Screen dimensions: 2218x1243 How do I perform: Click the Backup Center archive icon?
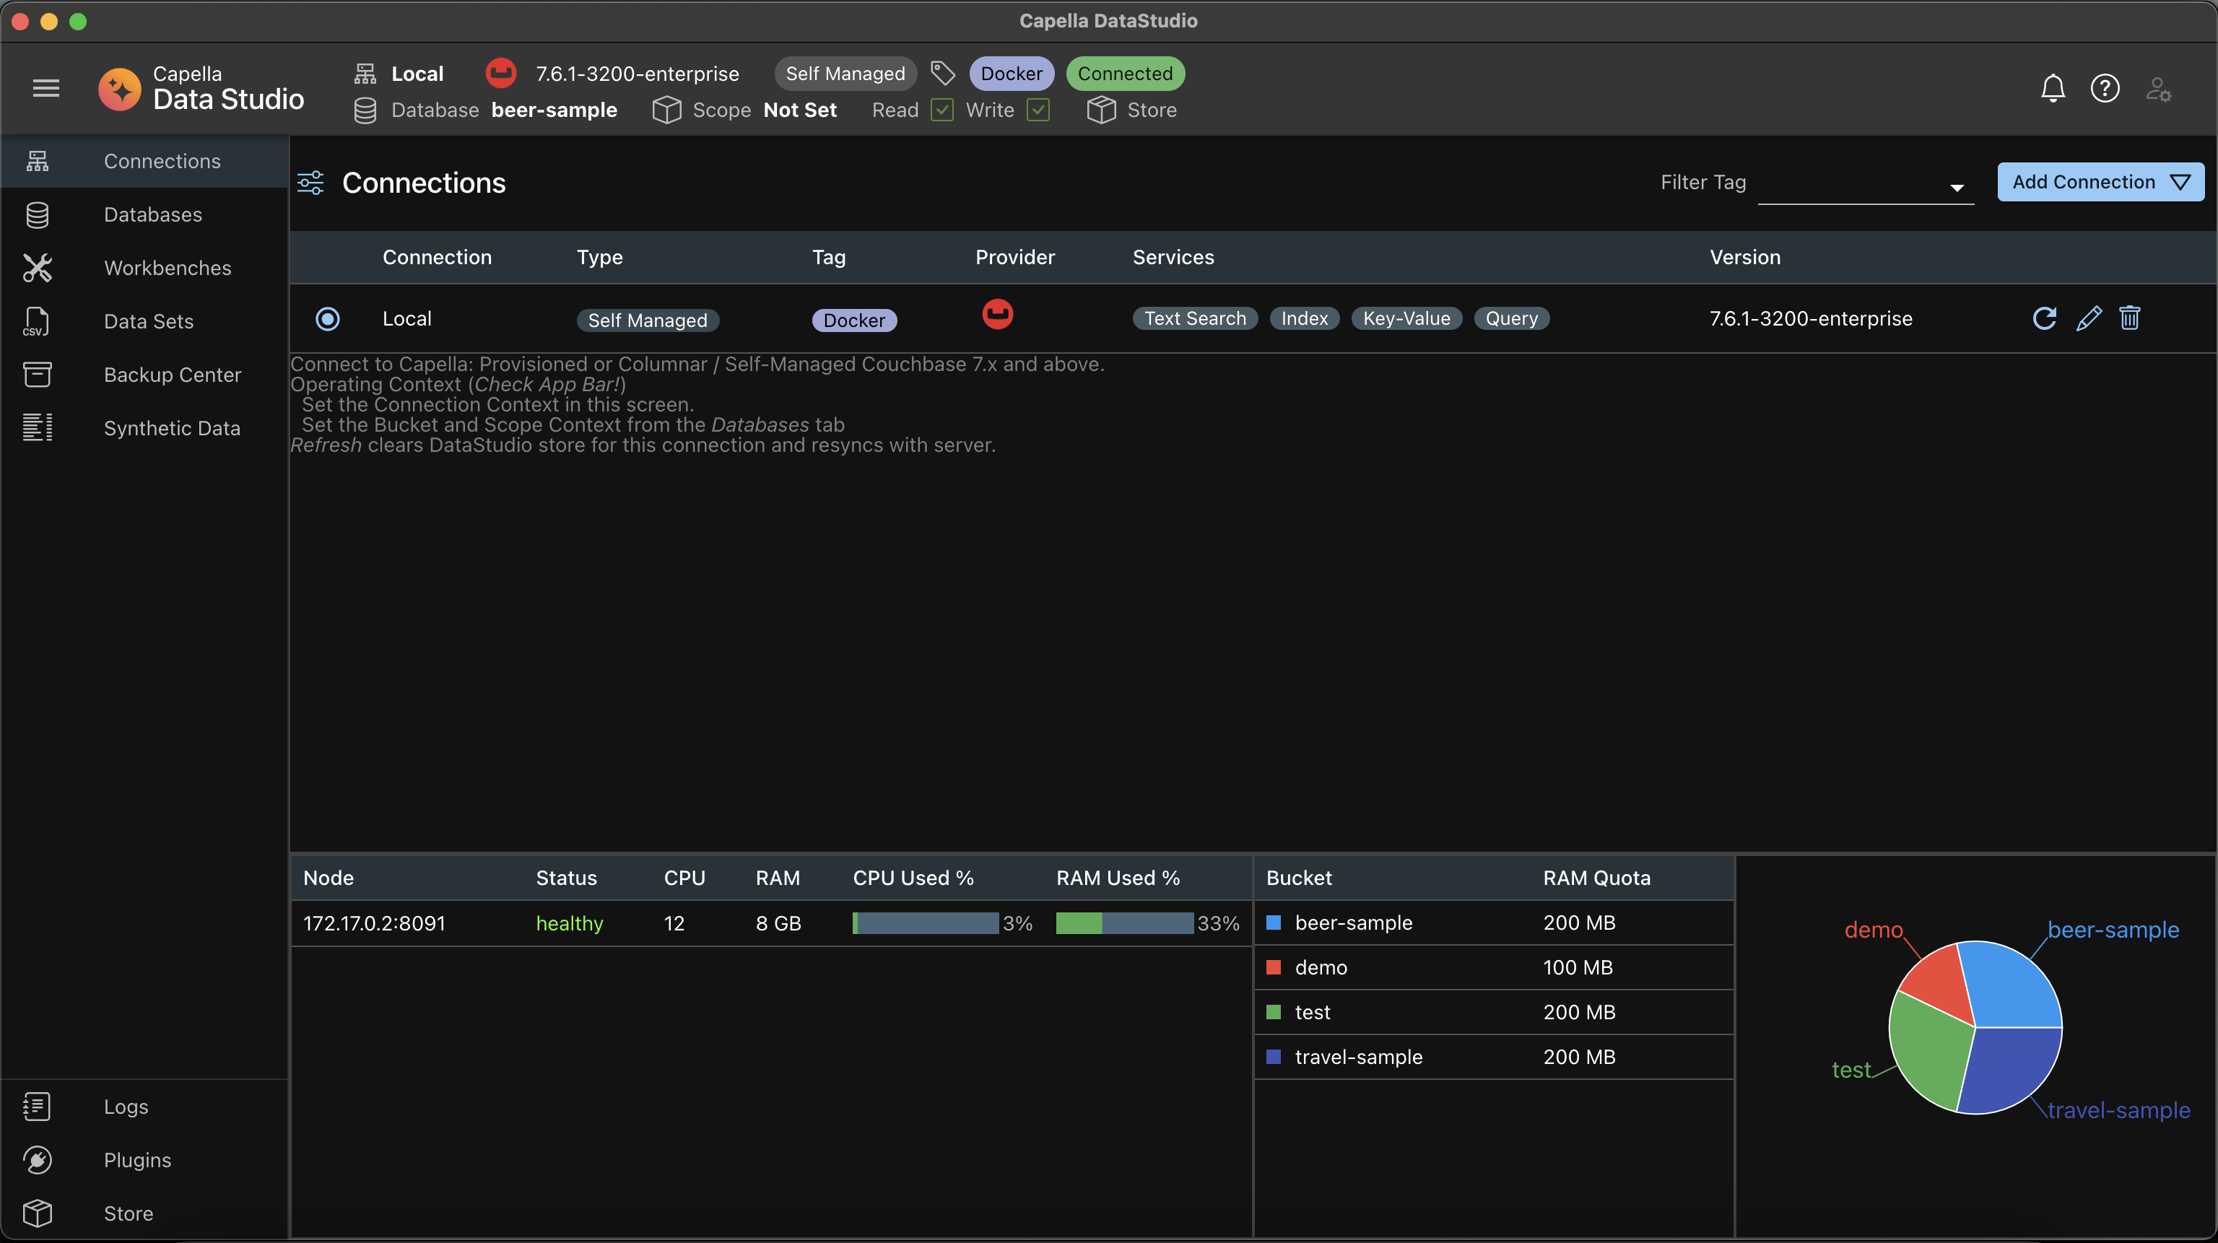37,375
